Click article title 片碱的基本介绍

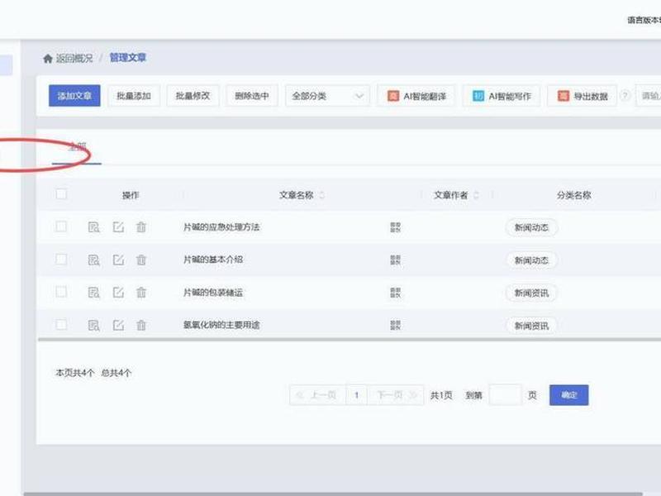tap(213, 260)
